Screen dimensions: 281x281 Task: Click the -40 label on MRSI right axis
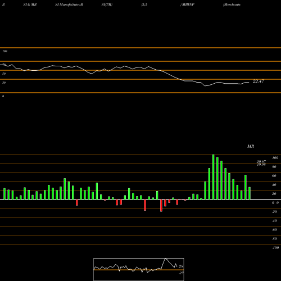point(274,221)
